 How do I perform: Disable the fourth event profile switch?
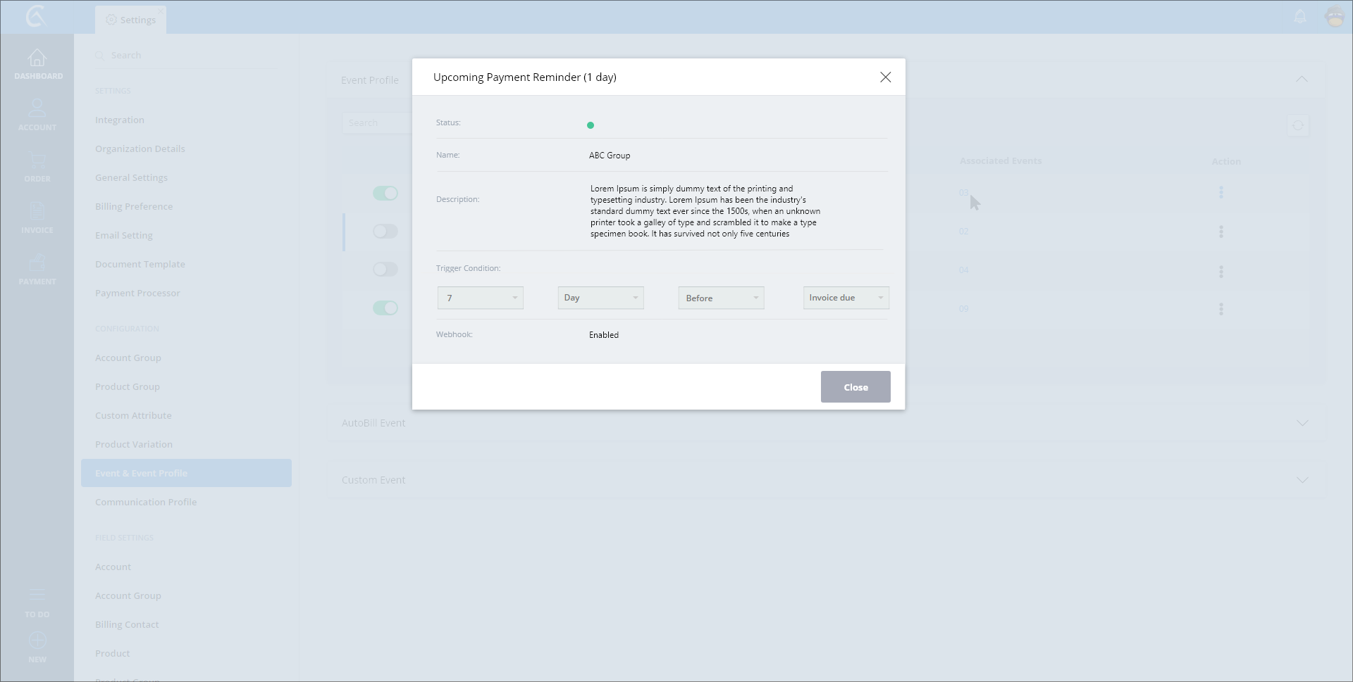coord(385,308)
